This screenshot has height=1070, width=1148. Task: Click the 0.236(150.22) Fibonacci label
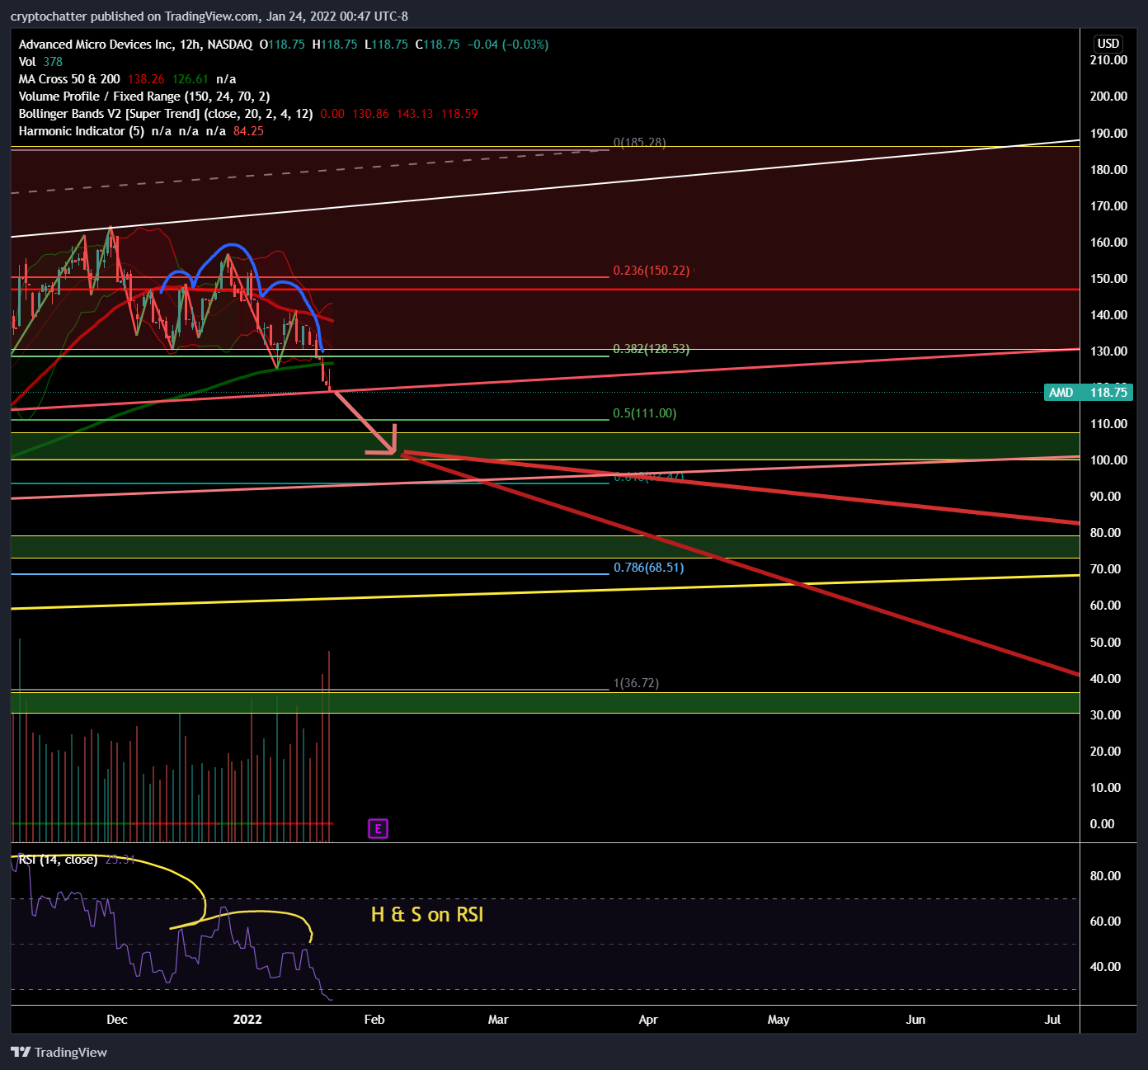652,271
